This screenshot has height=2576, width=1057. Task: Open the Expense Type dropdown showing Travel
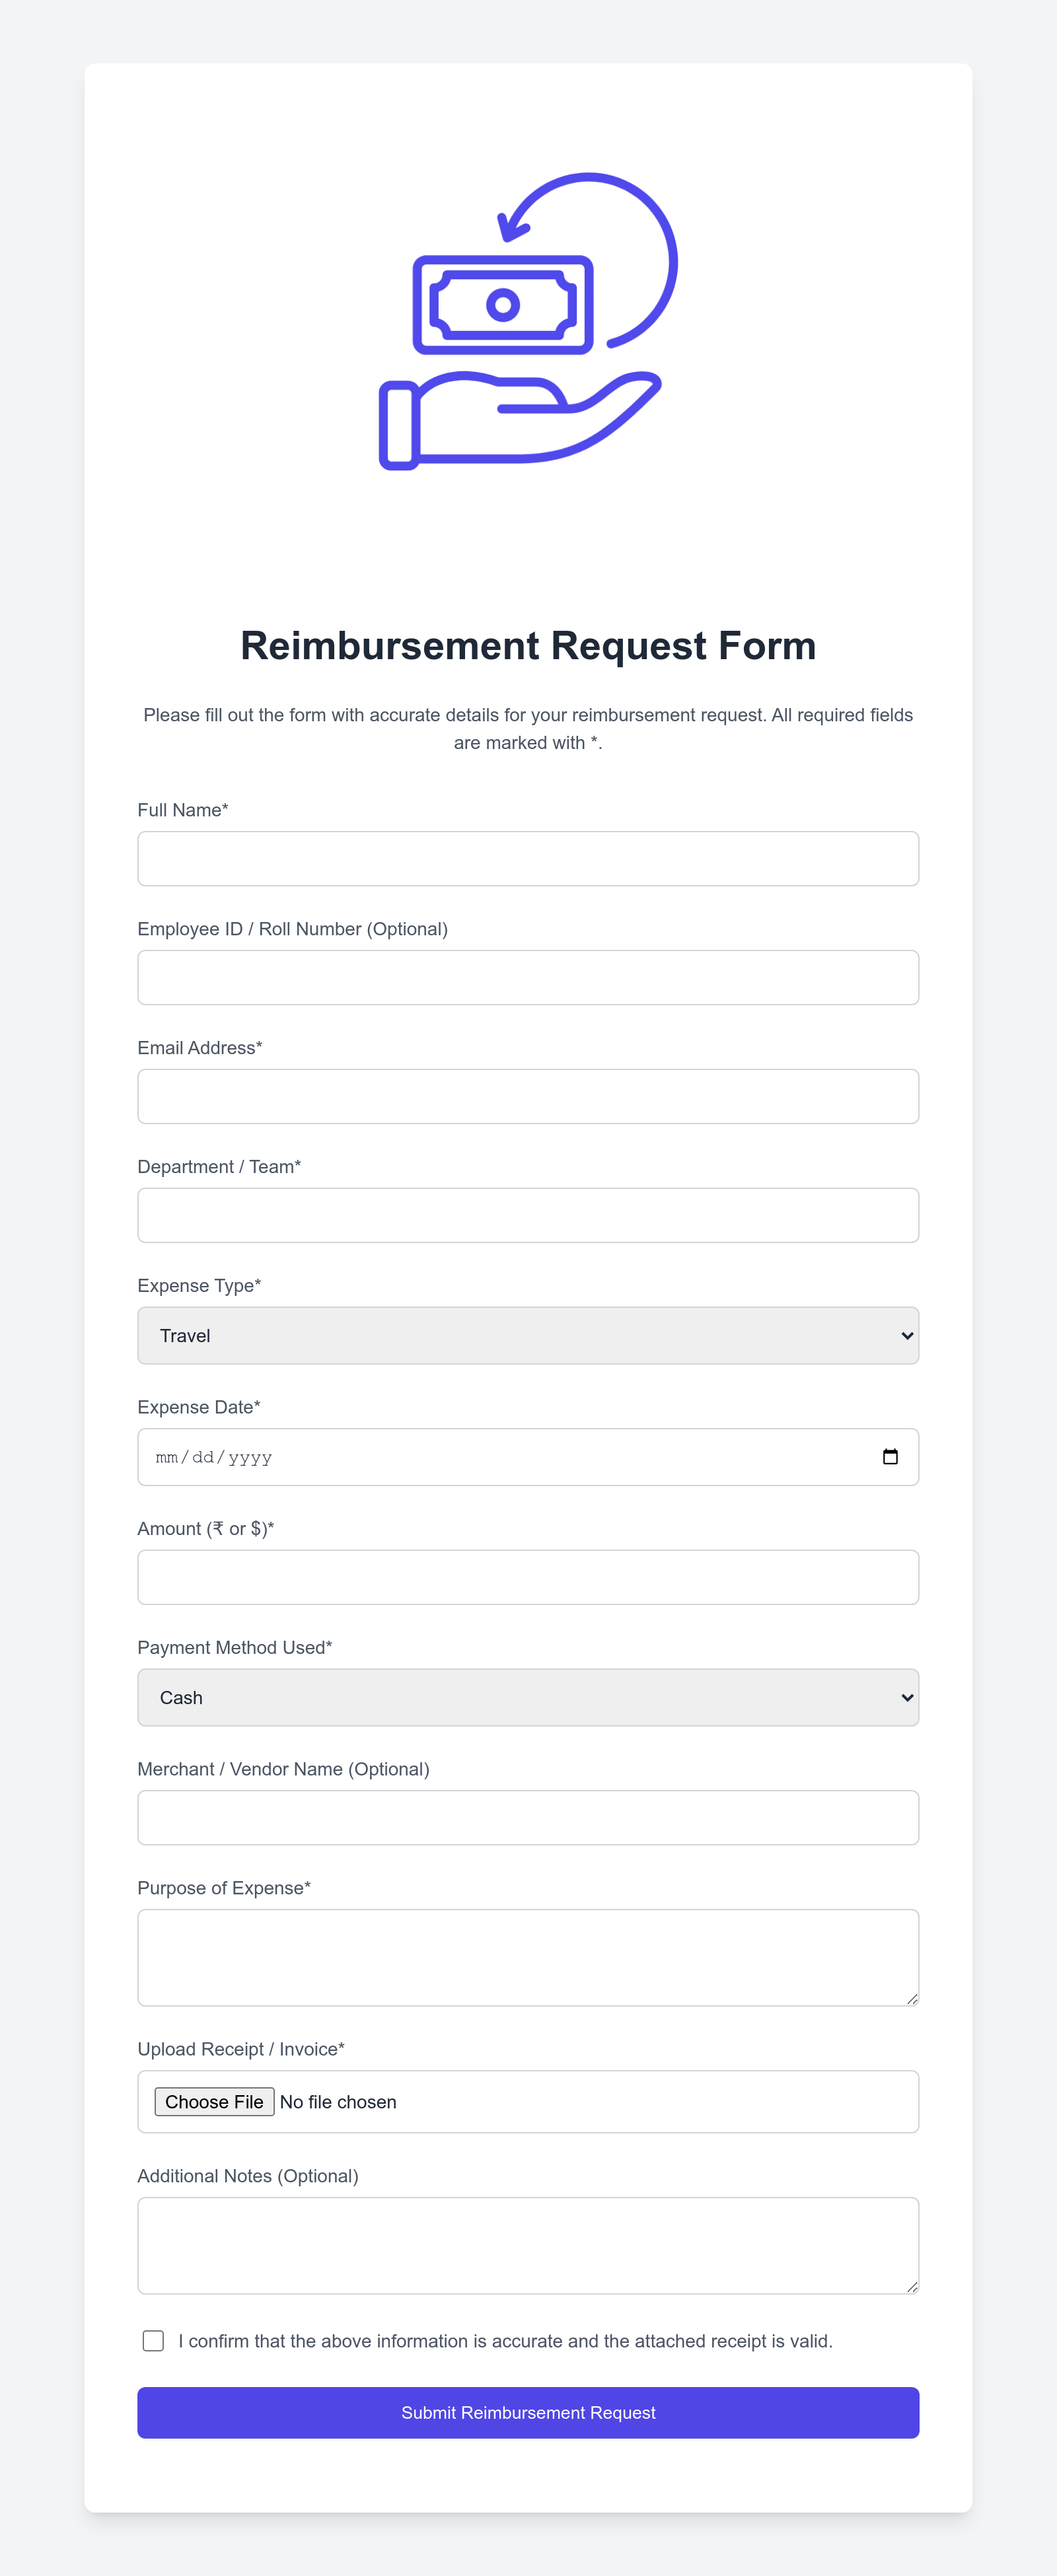[x=528, y=1335]
